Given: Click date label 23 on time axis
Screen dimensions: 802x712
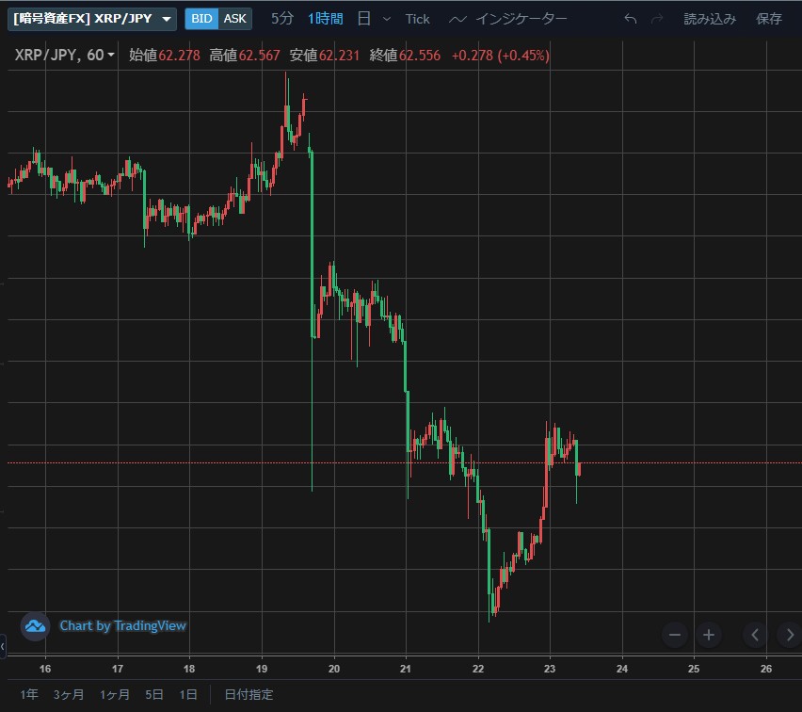Looking at the screenshot, I should click(x=550, y=669).
